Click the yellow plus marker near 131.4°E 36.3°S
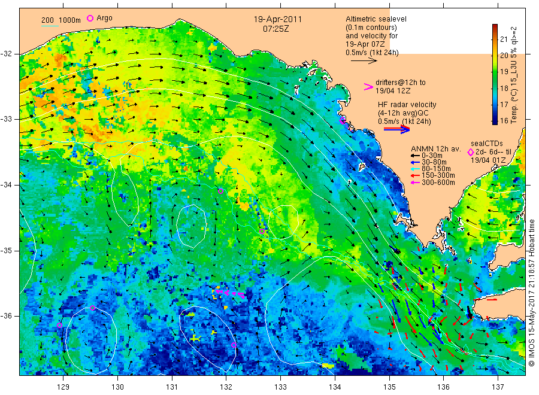539x395 pixels. coord(195,339)
